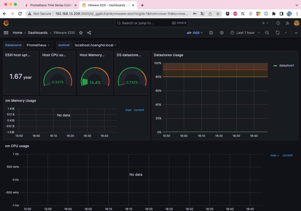
Task: Open the QR code extension icon
Action: [x=243, y=14]
